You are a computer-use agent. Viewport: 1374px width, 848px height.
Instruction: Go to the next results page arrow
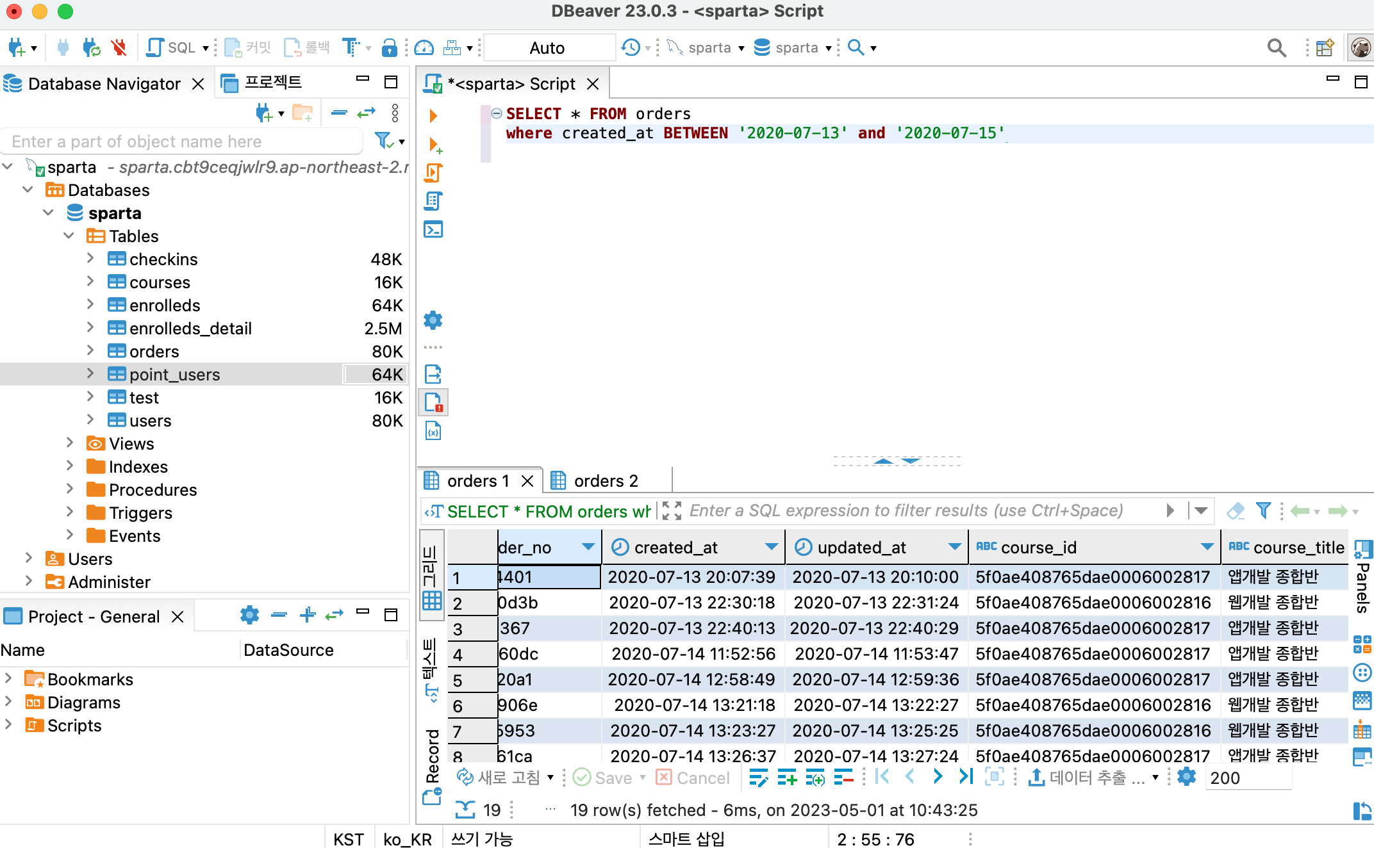coord(938,777)
